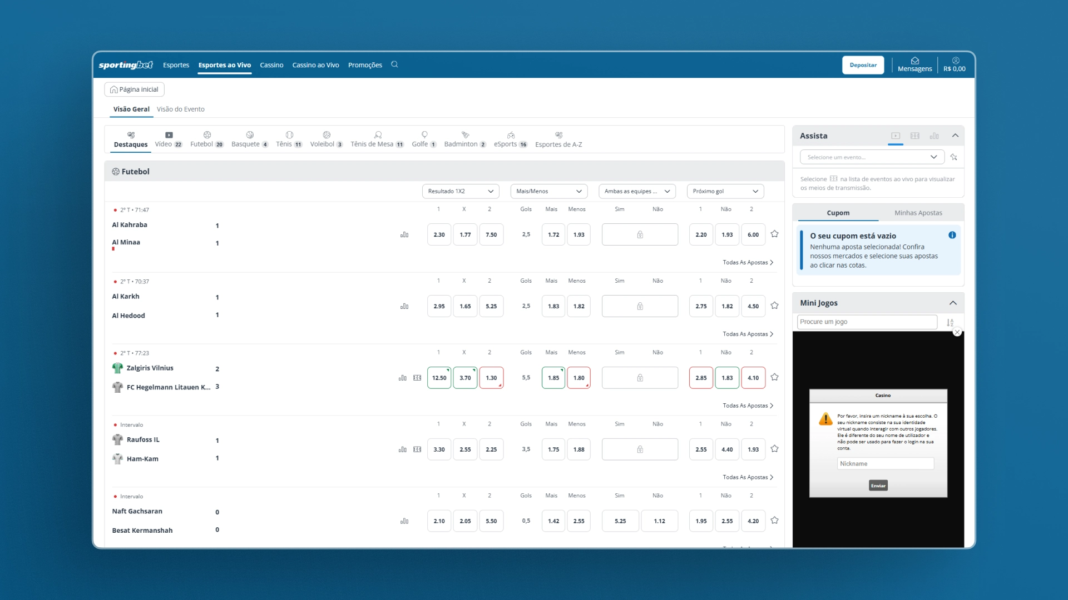
Task: Open the Ambas as equipes market dropdown
Action: click(637, 191)
